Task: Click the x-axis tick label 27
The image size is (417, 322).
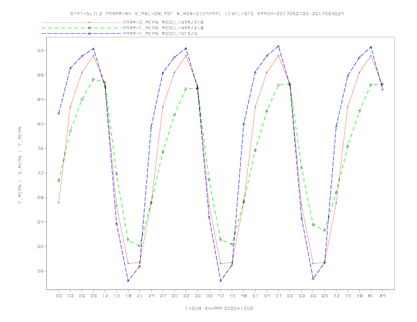Action: point(163,296)
